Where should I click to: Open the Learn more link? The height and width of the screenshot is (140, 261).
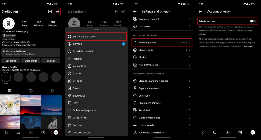click(x=248, y=46)
